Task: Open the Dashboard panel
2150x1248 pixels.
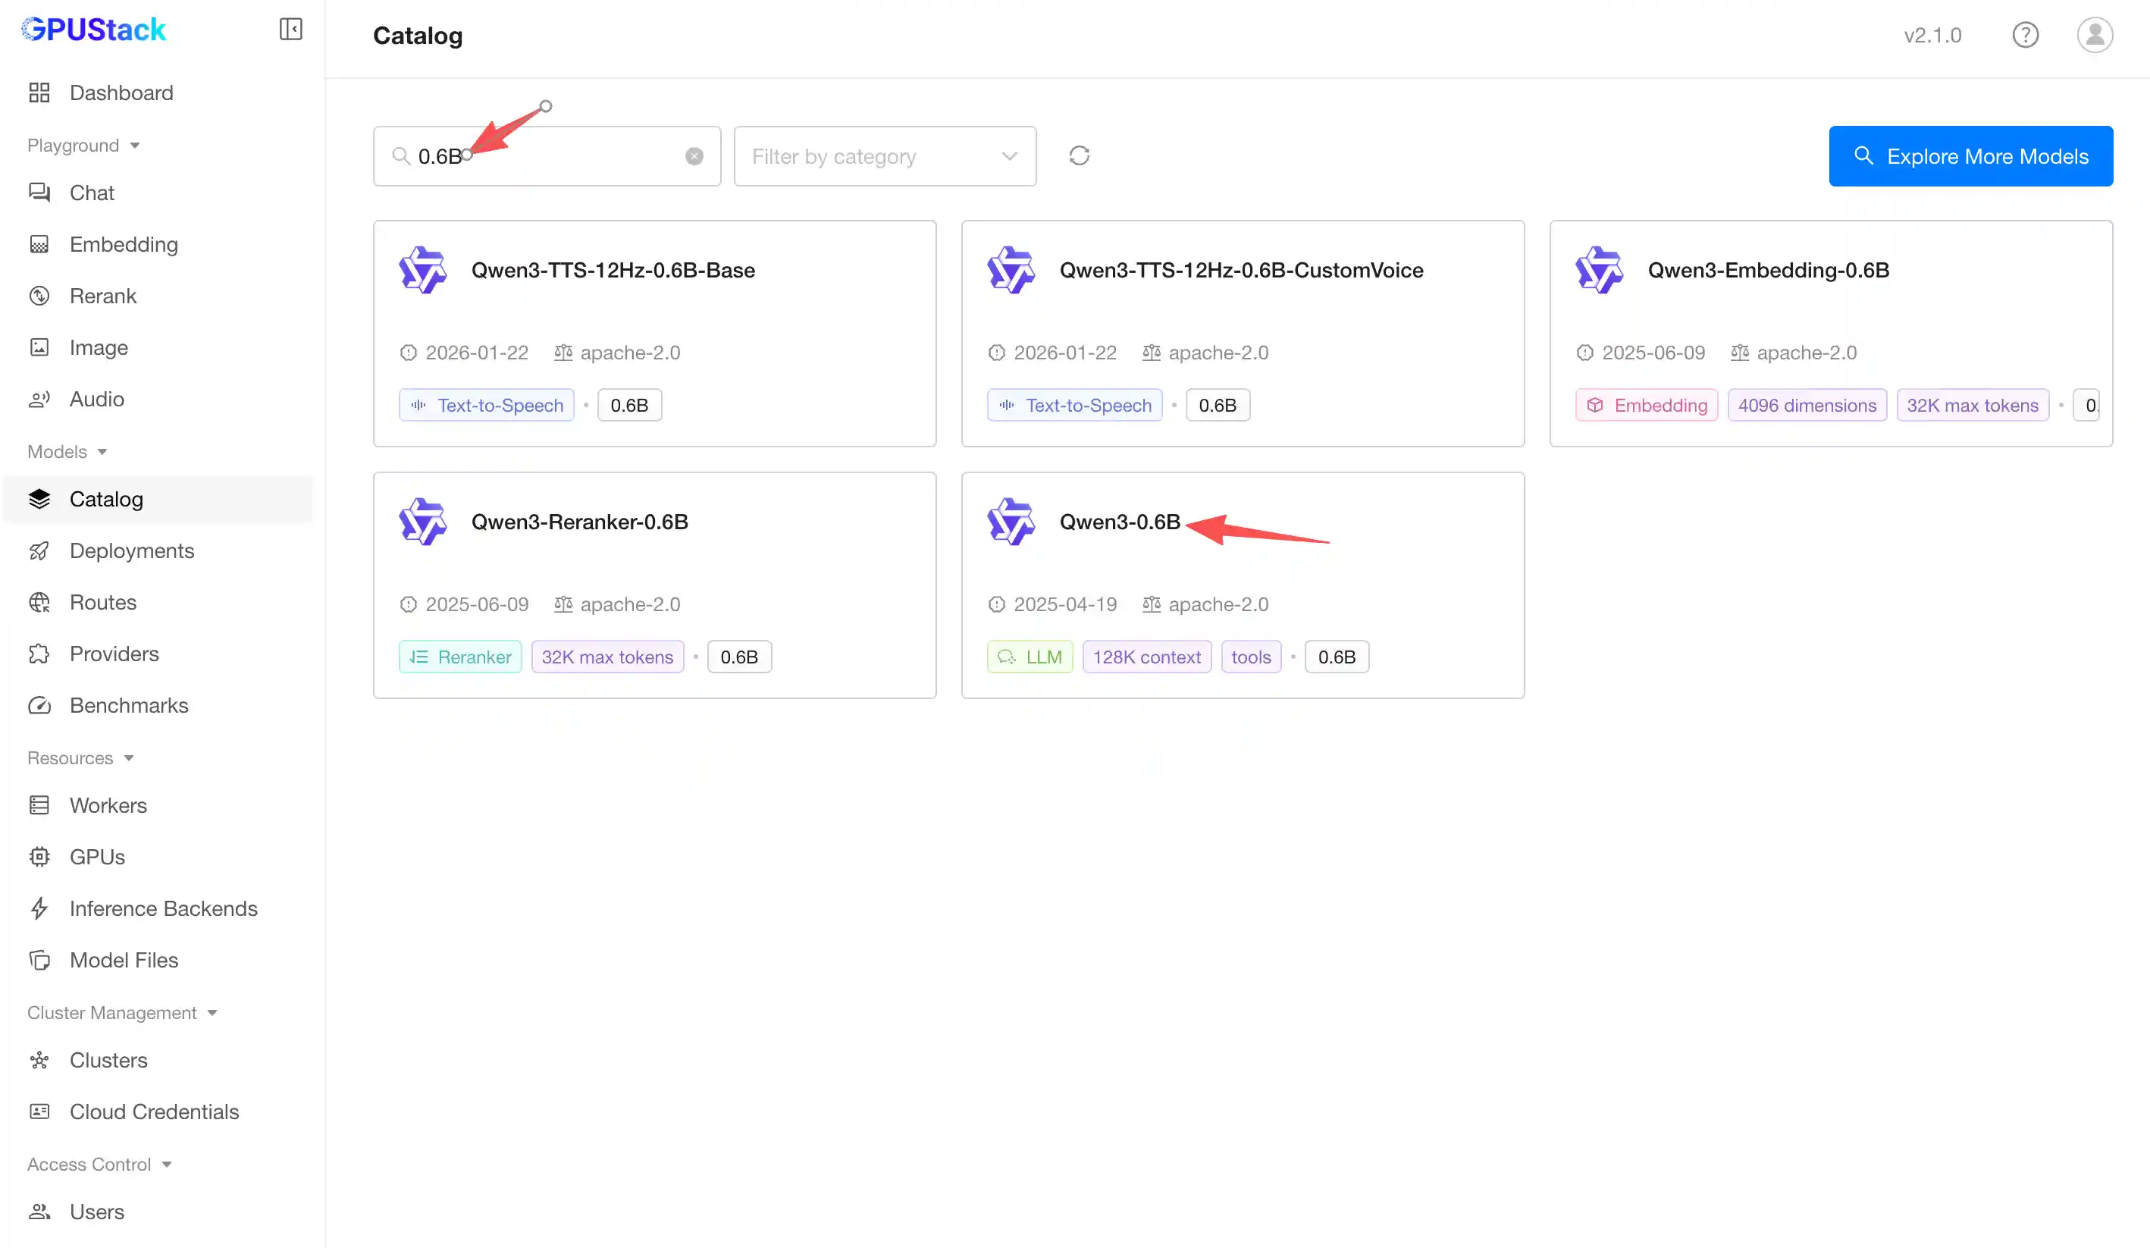Action: click(121, 93)
